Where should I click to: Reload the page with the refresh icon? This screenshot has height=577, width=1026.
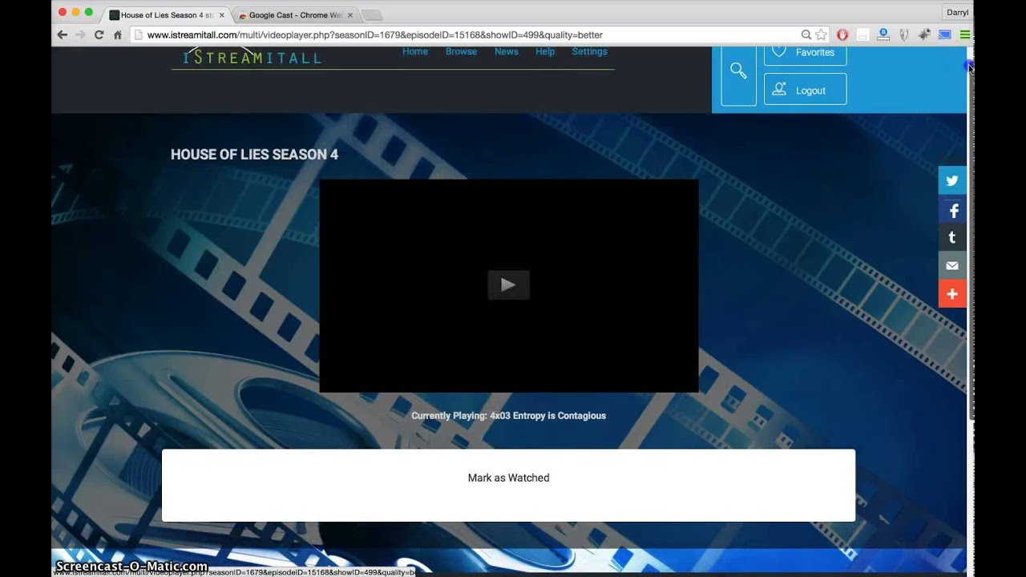tap(99, 34)
